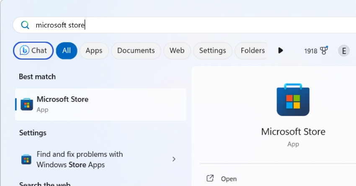The image size is (356, 186).
Task: Select the All filter tab
Action: pyautogui.click(x=66, y=50)
